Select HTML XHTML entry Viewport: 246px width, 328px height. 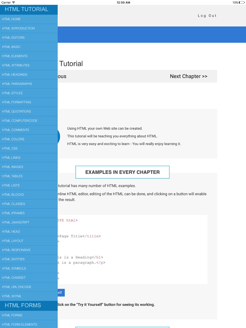pos(29,296)
